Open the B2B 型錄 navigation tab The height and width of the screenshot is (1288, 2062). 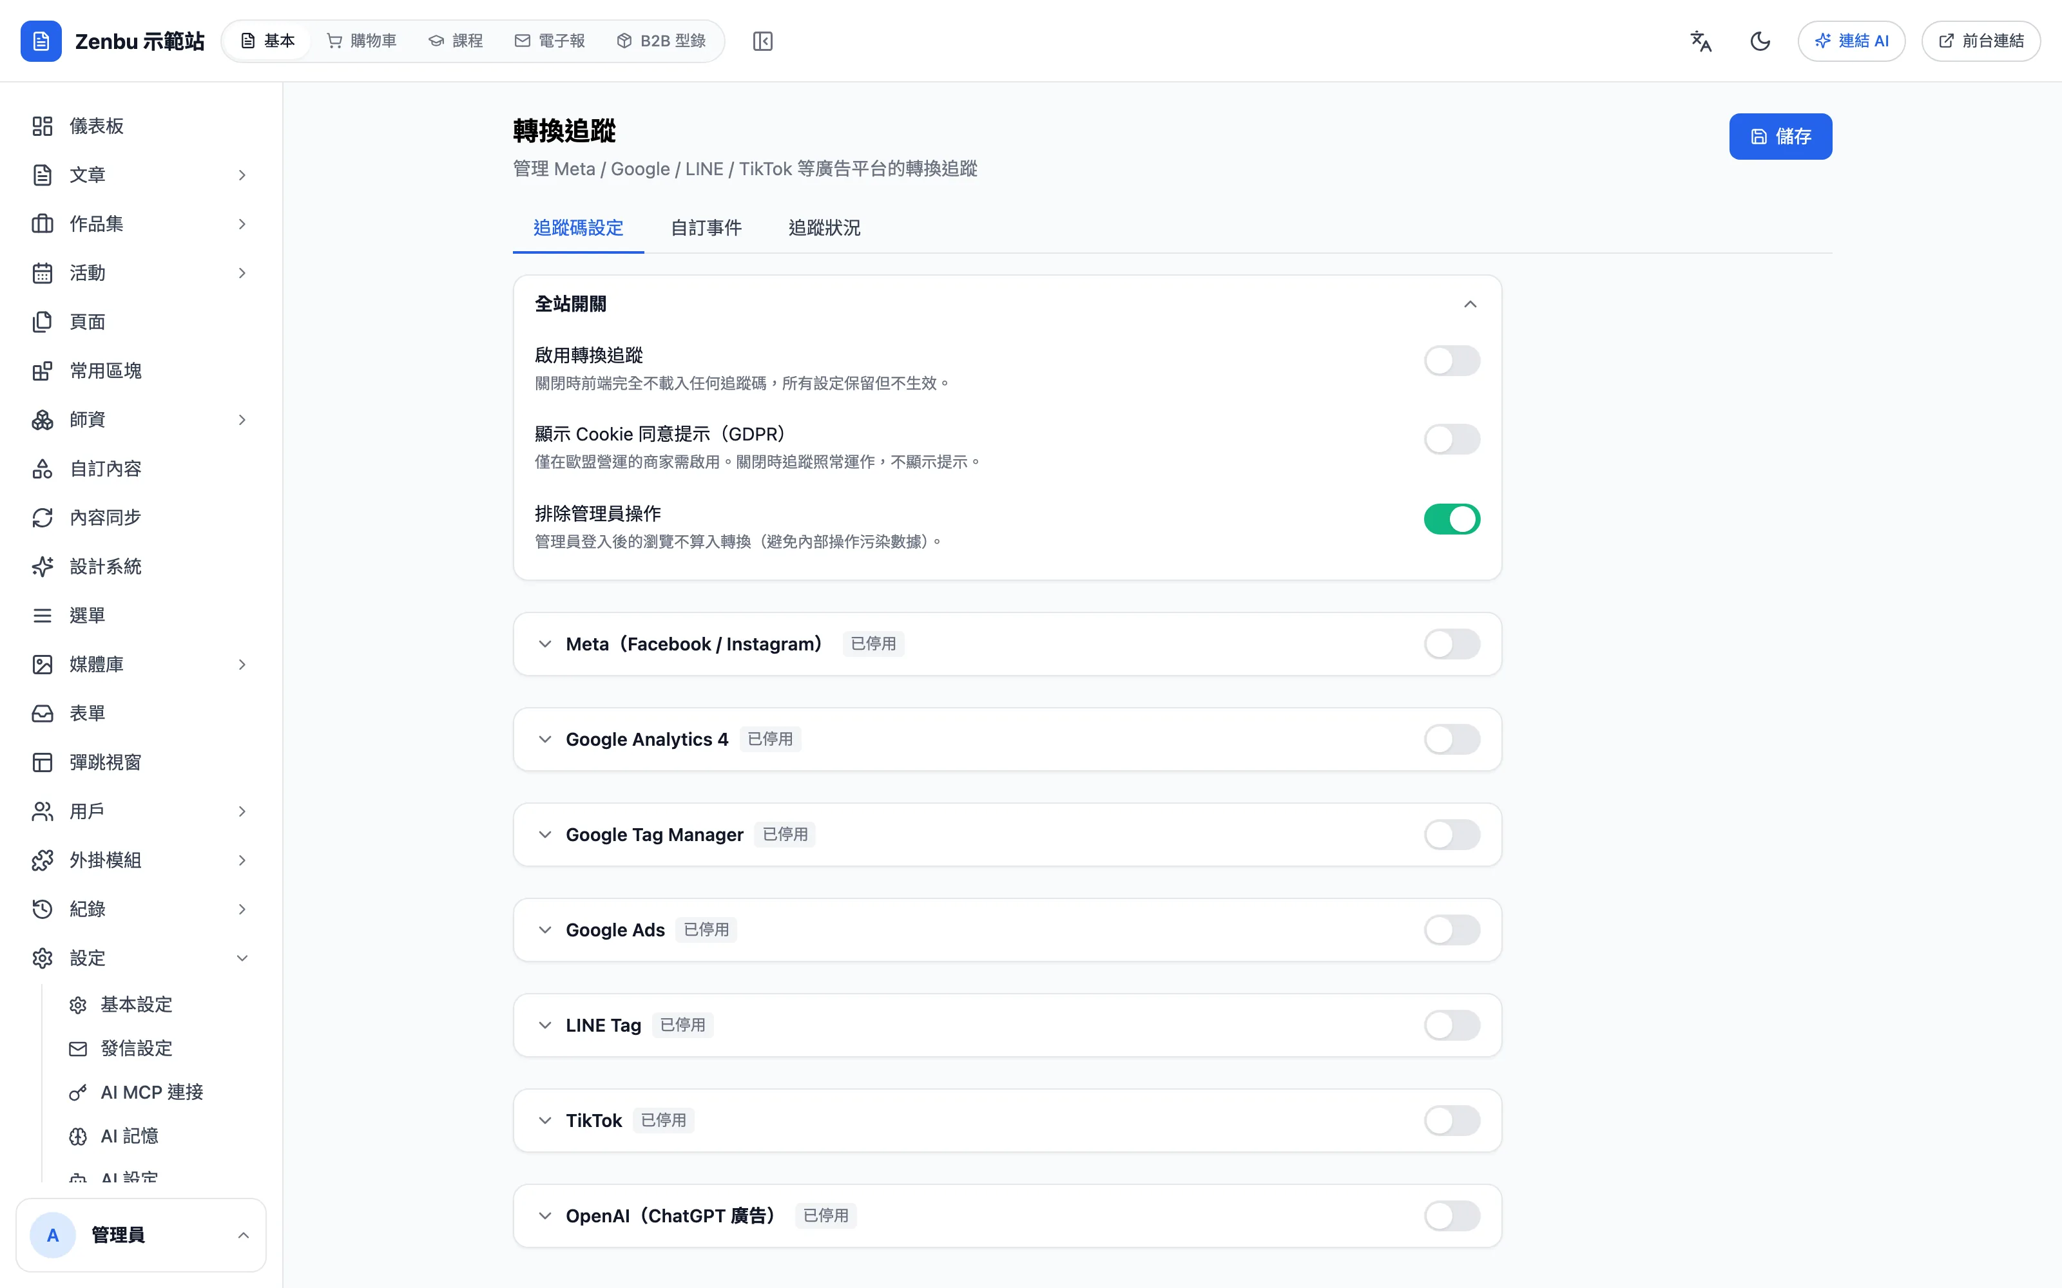coord(661,41)
